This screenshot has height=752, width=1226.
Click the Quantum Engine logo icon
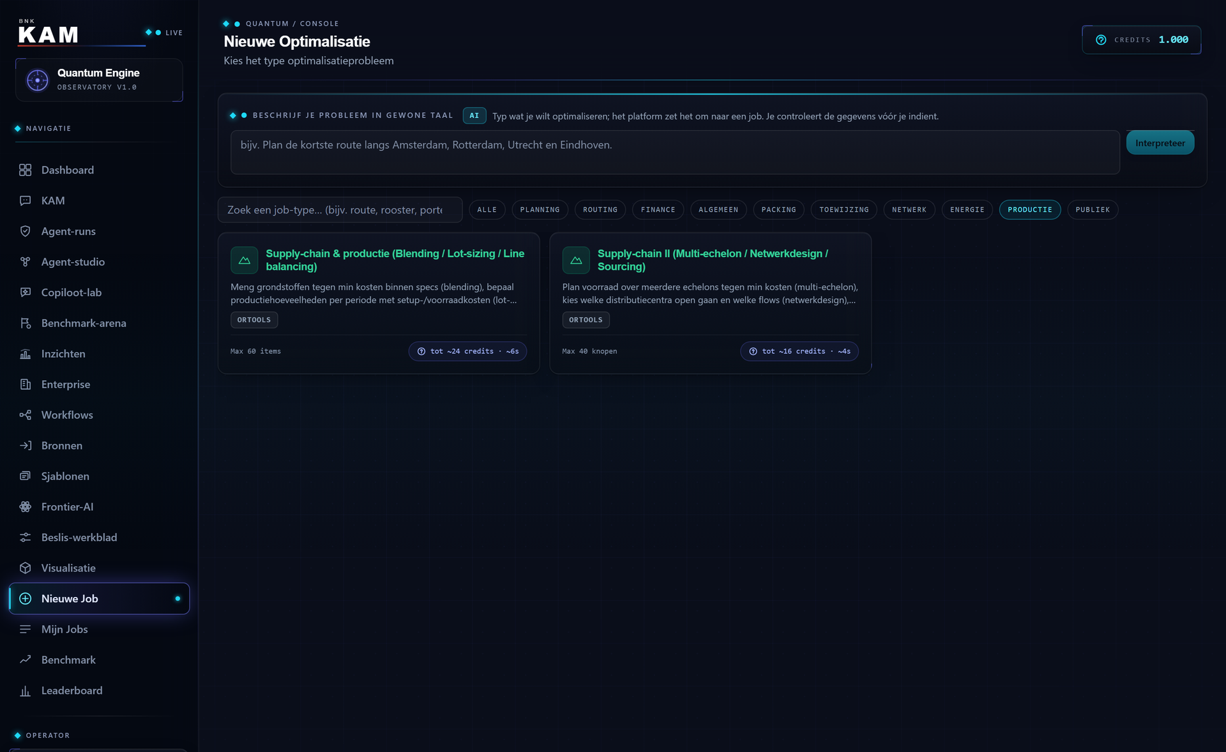37,80
